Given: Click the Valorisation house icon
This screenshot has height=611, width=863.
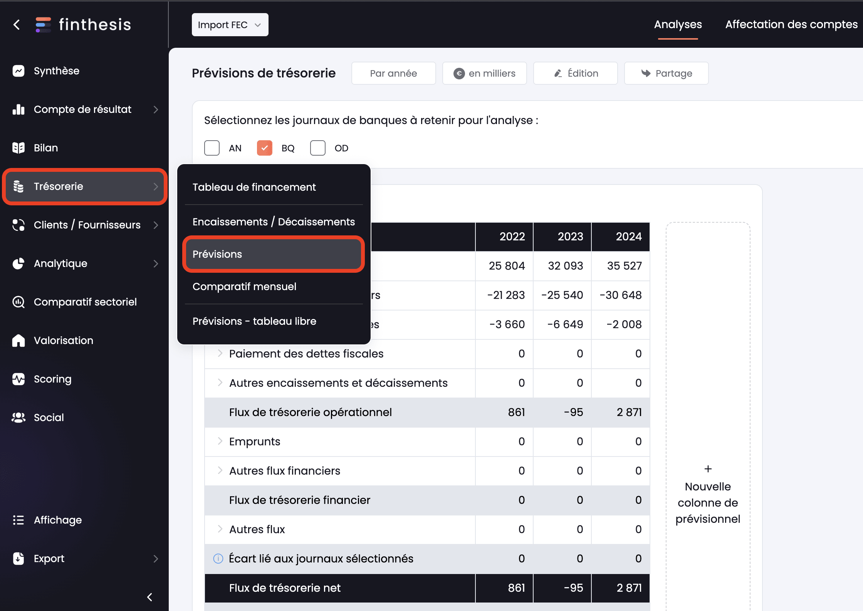Looking at the screenshot, I should coord(18,341).
